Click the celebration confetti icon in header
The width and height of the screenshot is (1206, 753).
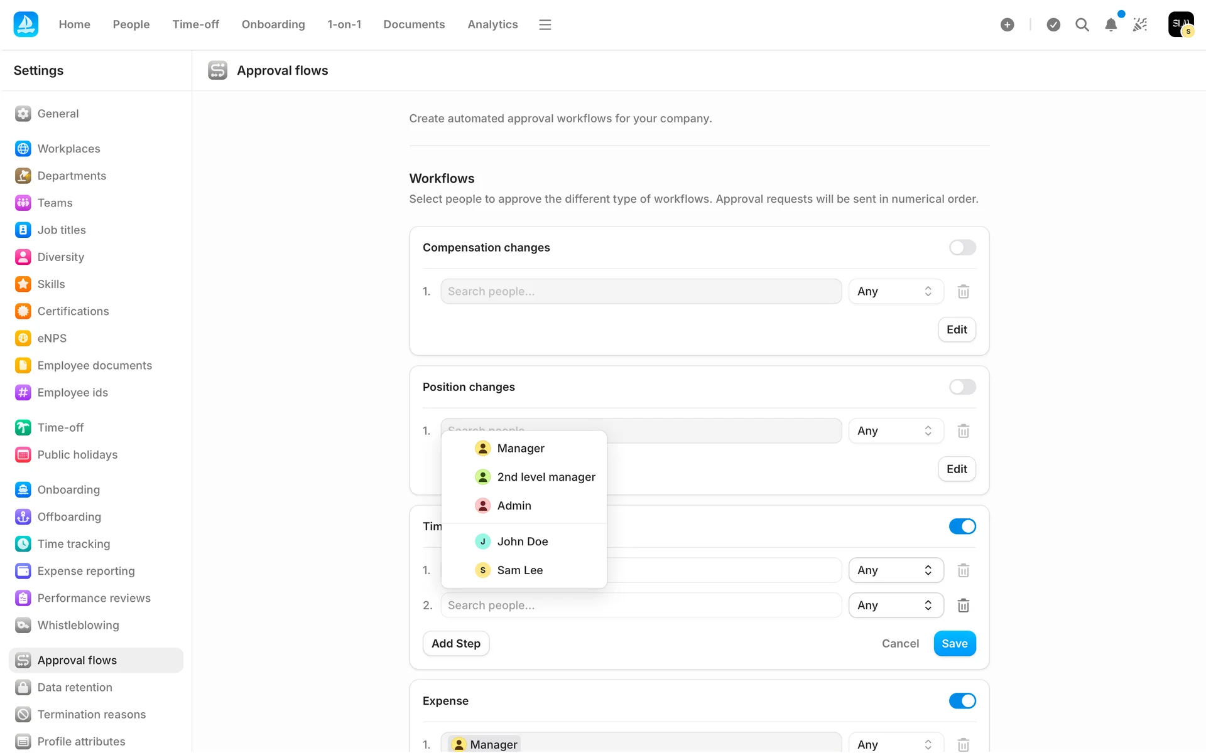coord(1139,24)
